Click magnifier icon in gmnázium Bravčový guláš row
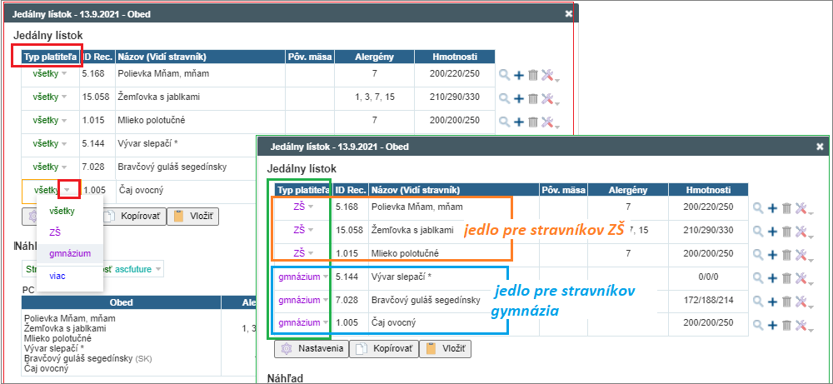This screenshot has width=833, height=384. (x=757, y=300)
